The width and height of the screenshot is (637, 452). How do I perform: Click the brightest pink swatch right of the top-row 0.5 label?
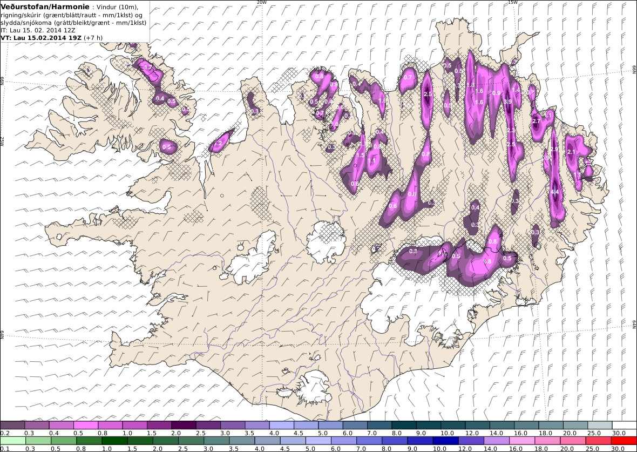coord(86,425)
